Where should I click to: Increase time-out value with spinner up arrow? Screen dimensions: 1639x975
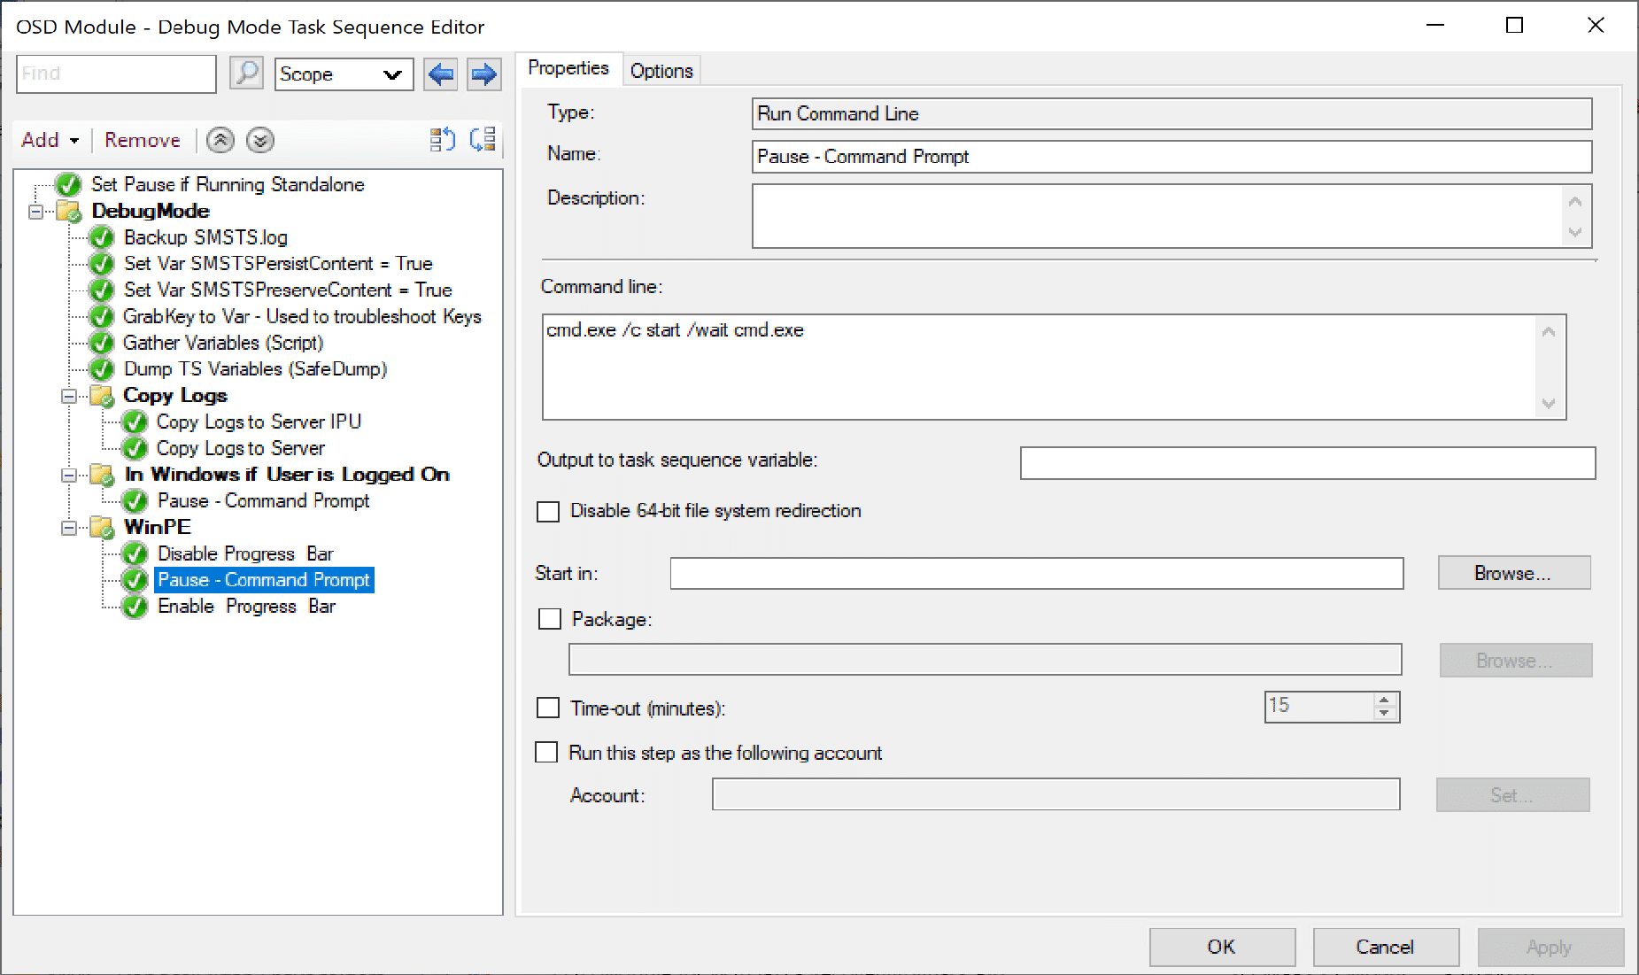[1384, 700]
